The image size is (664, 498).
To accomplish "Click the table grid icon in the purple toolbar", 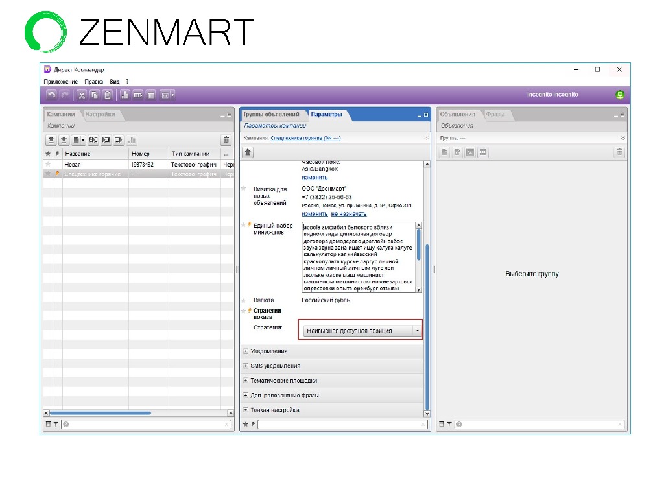I will click(x=151, y=95).
